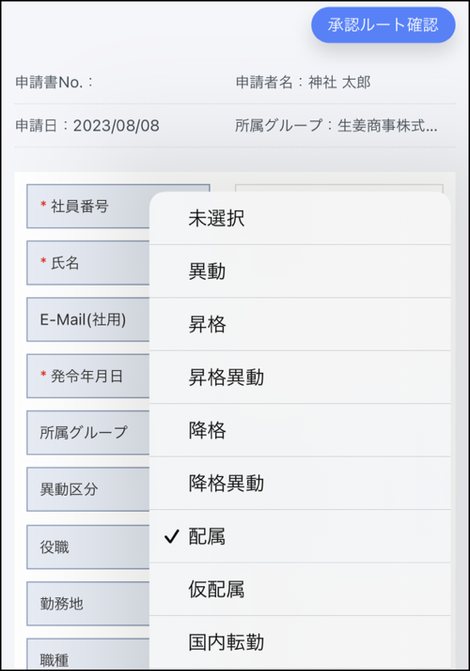470x671 pixels.
Task: Click the 勤務地 field label
Action: click(61, 603)
